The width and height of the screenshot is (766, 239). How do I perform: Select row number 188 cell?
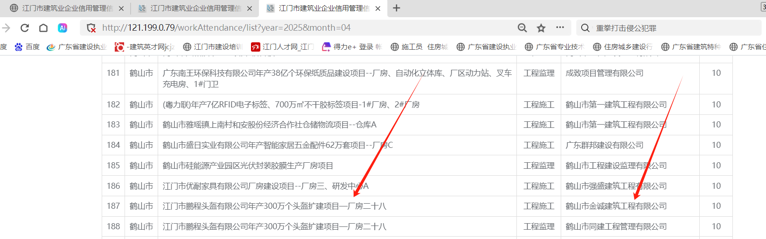point(113,226)
